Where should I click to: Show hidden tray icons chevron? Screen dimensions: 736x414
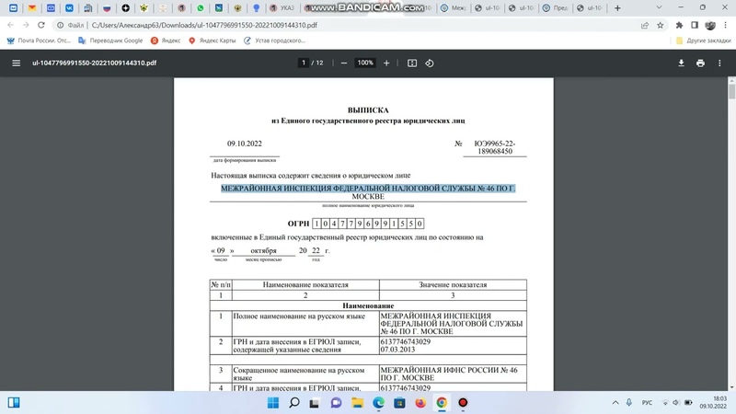tap(615, 403)
